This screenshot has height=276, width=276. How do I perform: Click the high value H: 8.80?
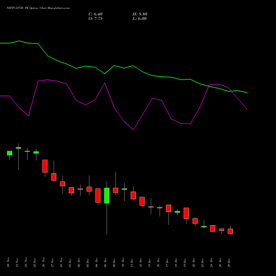tap(140, 14)
